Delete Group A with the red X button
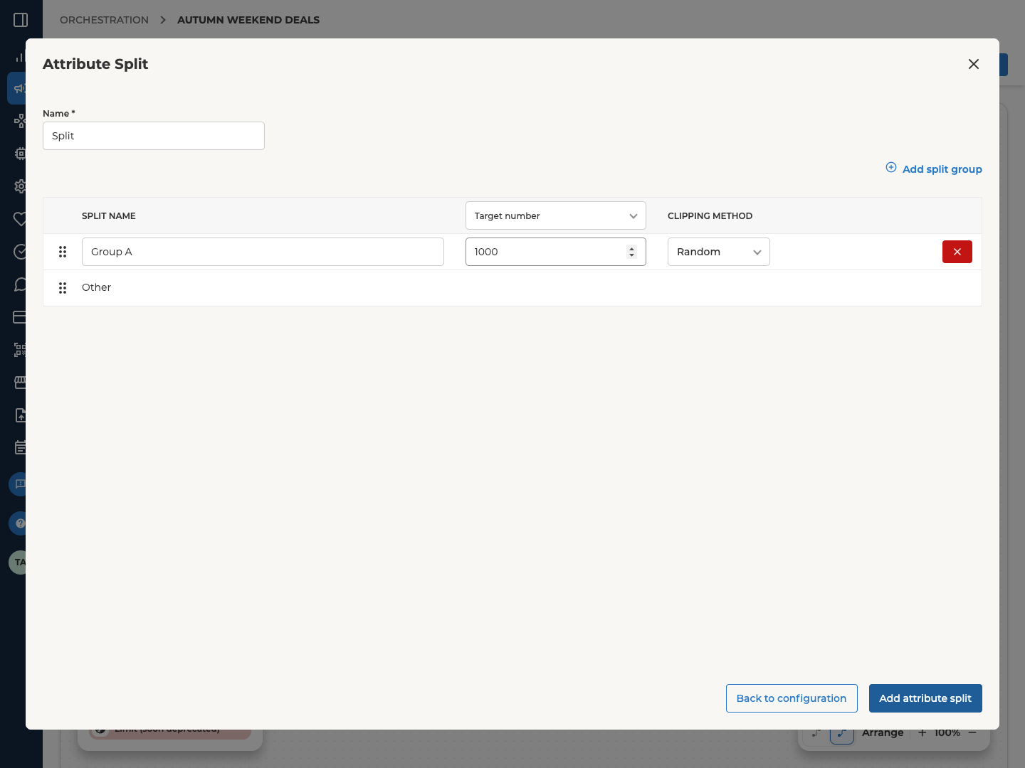 click(x=957, y=252)
